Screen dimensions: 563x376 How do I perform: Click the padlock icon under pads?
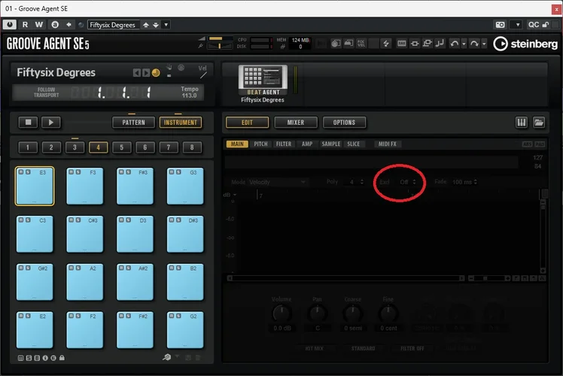pyautogui.click(x=62, y=358)
